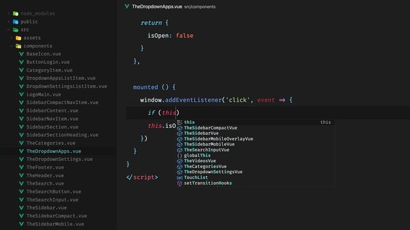This screenshot has width=410, height=230.
Task: Expand the node_modules folder arrow
Action: pos(8,13)
